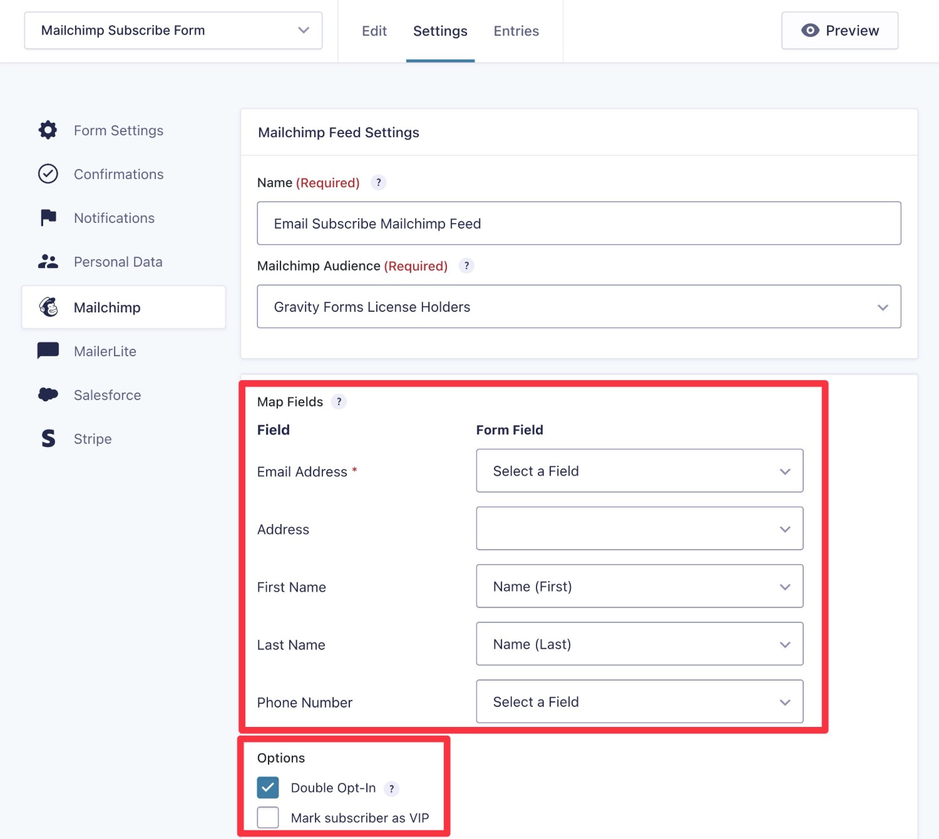
Task: Open the Mailchimp Subscribe Form switcher dropdown
Action: [x=173, y=30]
